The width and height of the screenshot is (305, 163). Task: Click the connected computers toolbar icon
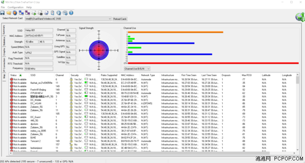coord(21,13)
